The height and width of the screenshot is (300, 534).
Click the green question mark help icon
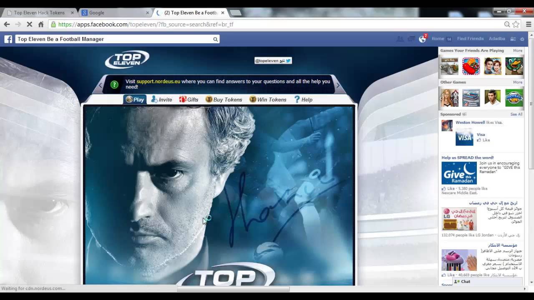114,85
